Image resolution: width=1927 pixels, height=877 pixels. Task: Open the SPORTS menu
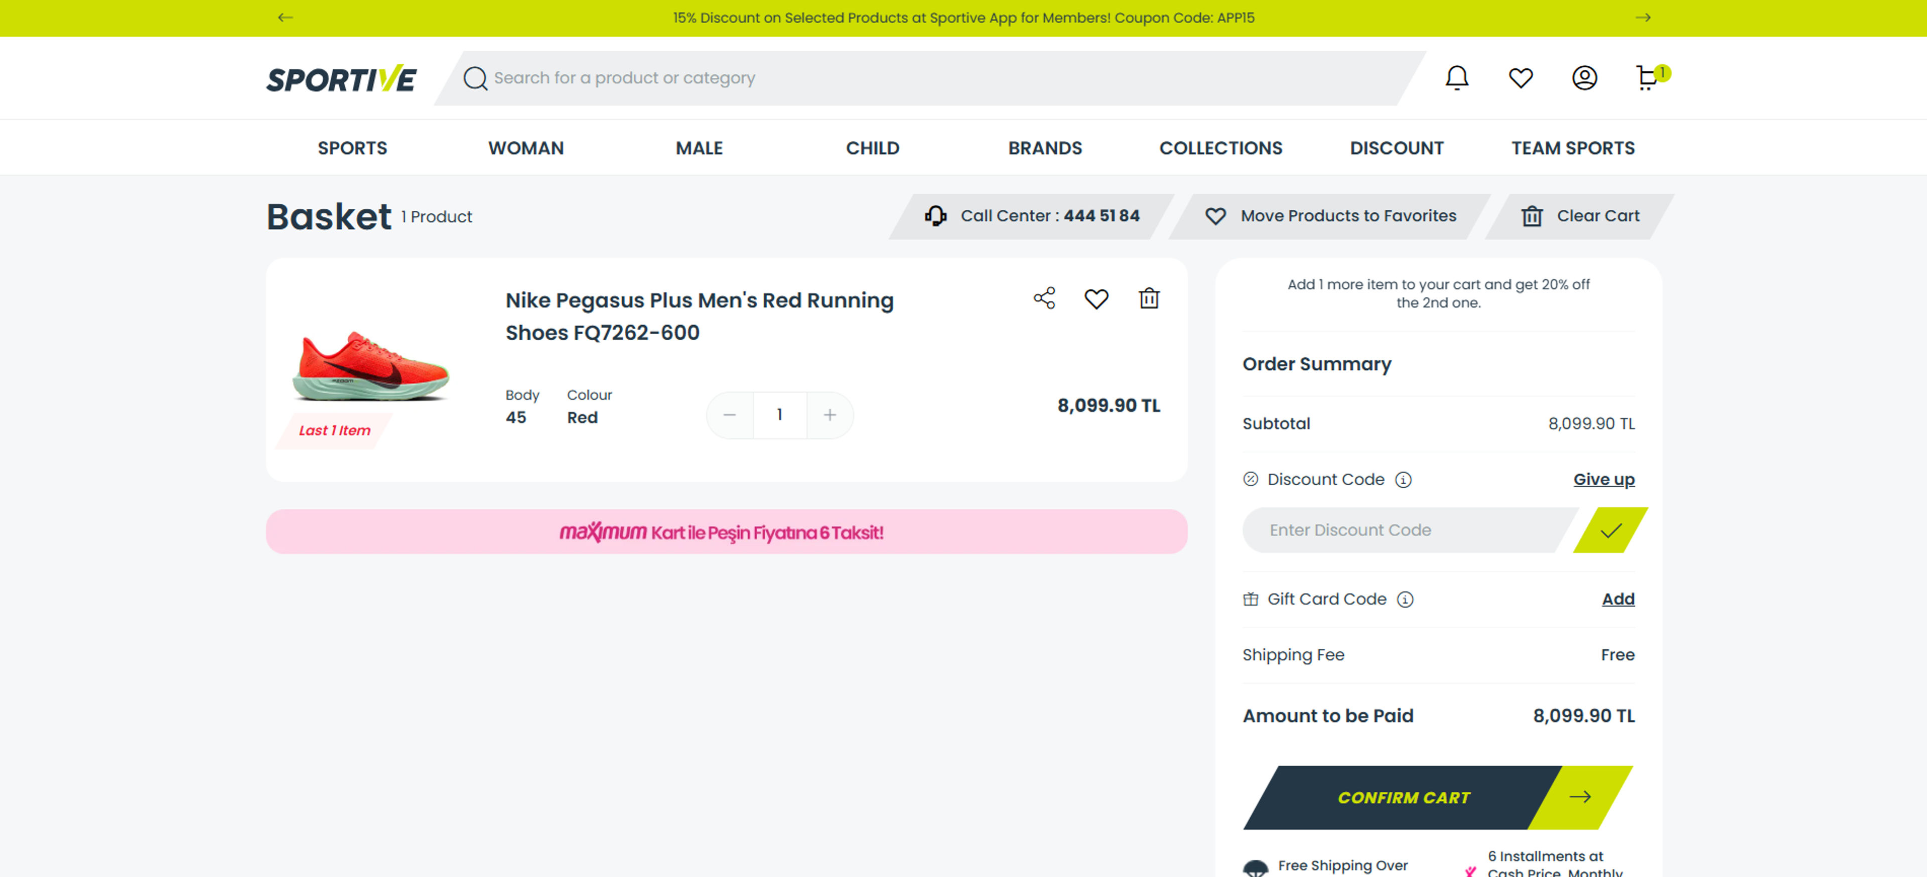(352, 148)
